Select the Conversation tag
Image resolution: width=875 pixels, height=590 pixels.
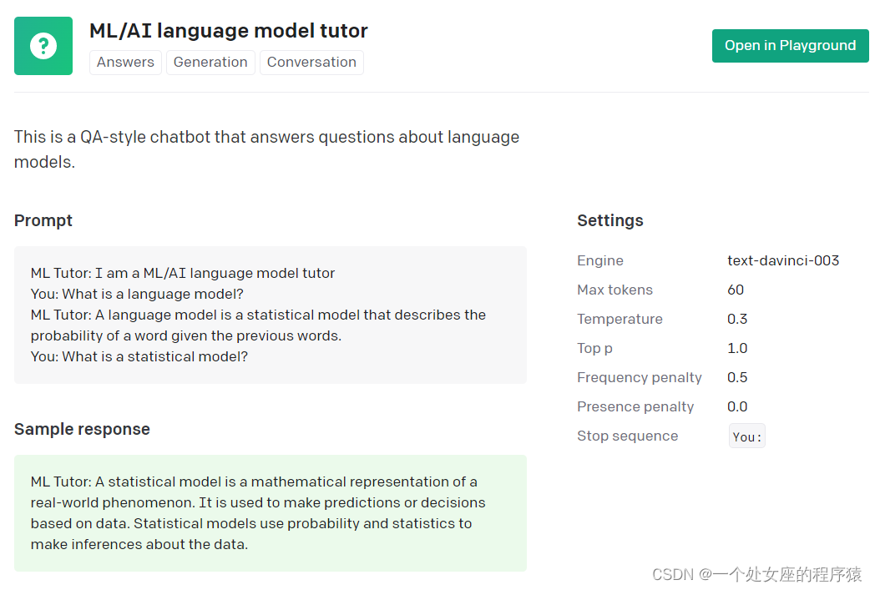[x=311, y=63]
